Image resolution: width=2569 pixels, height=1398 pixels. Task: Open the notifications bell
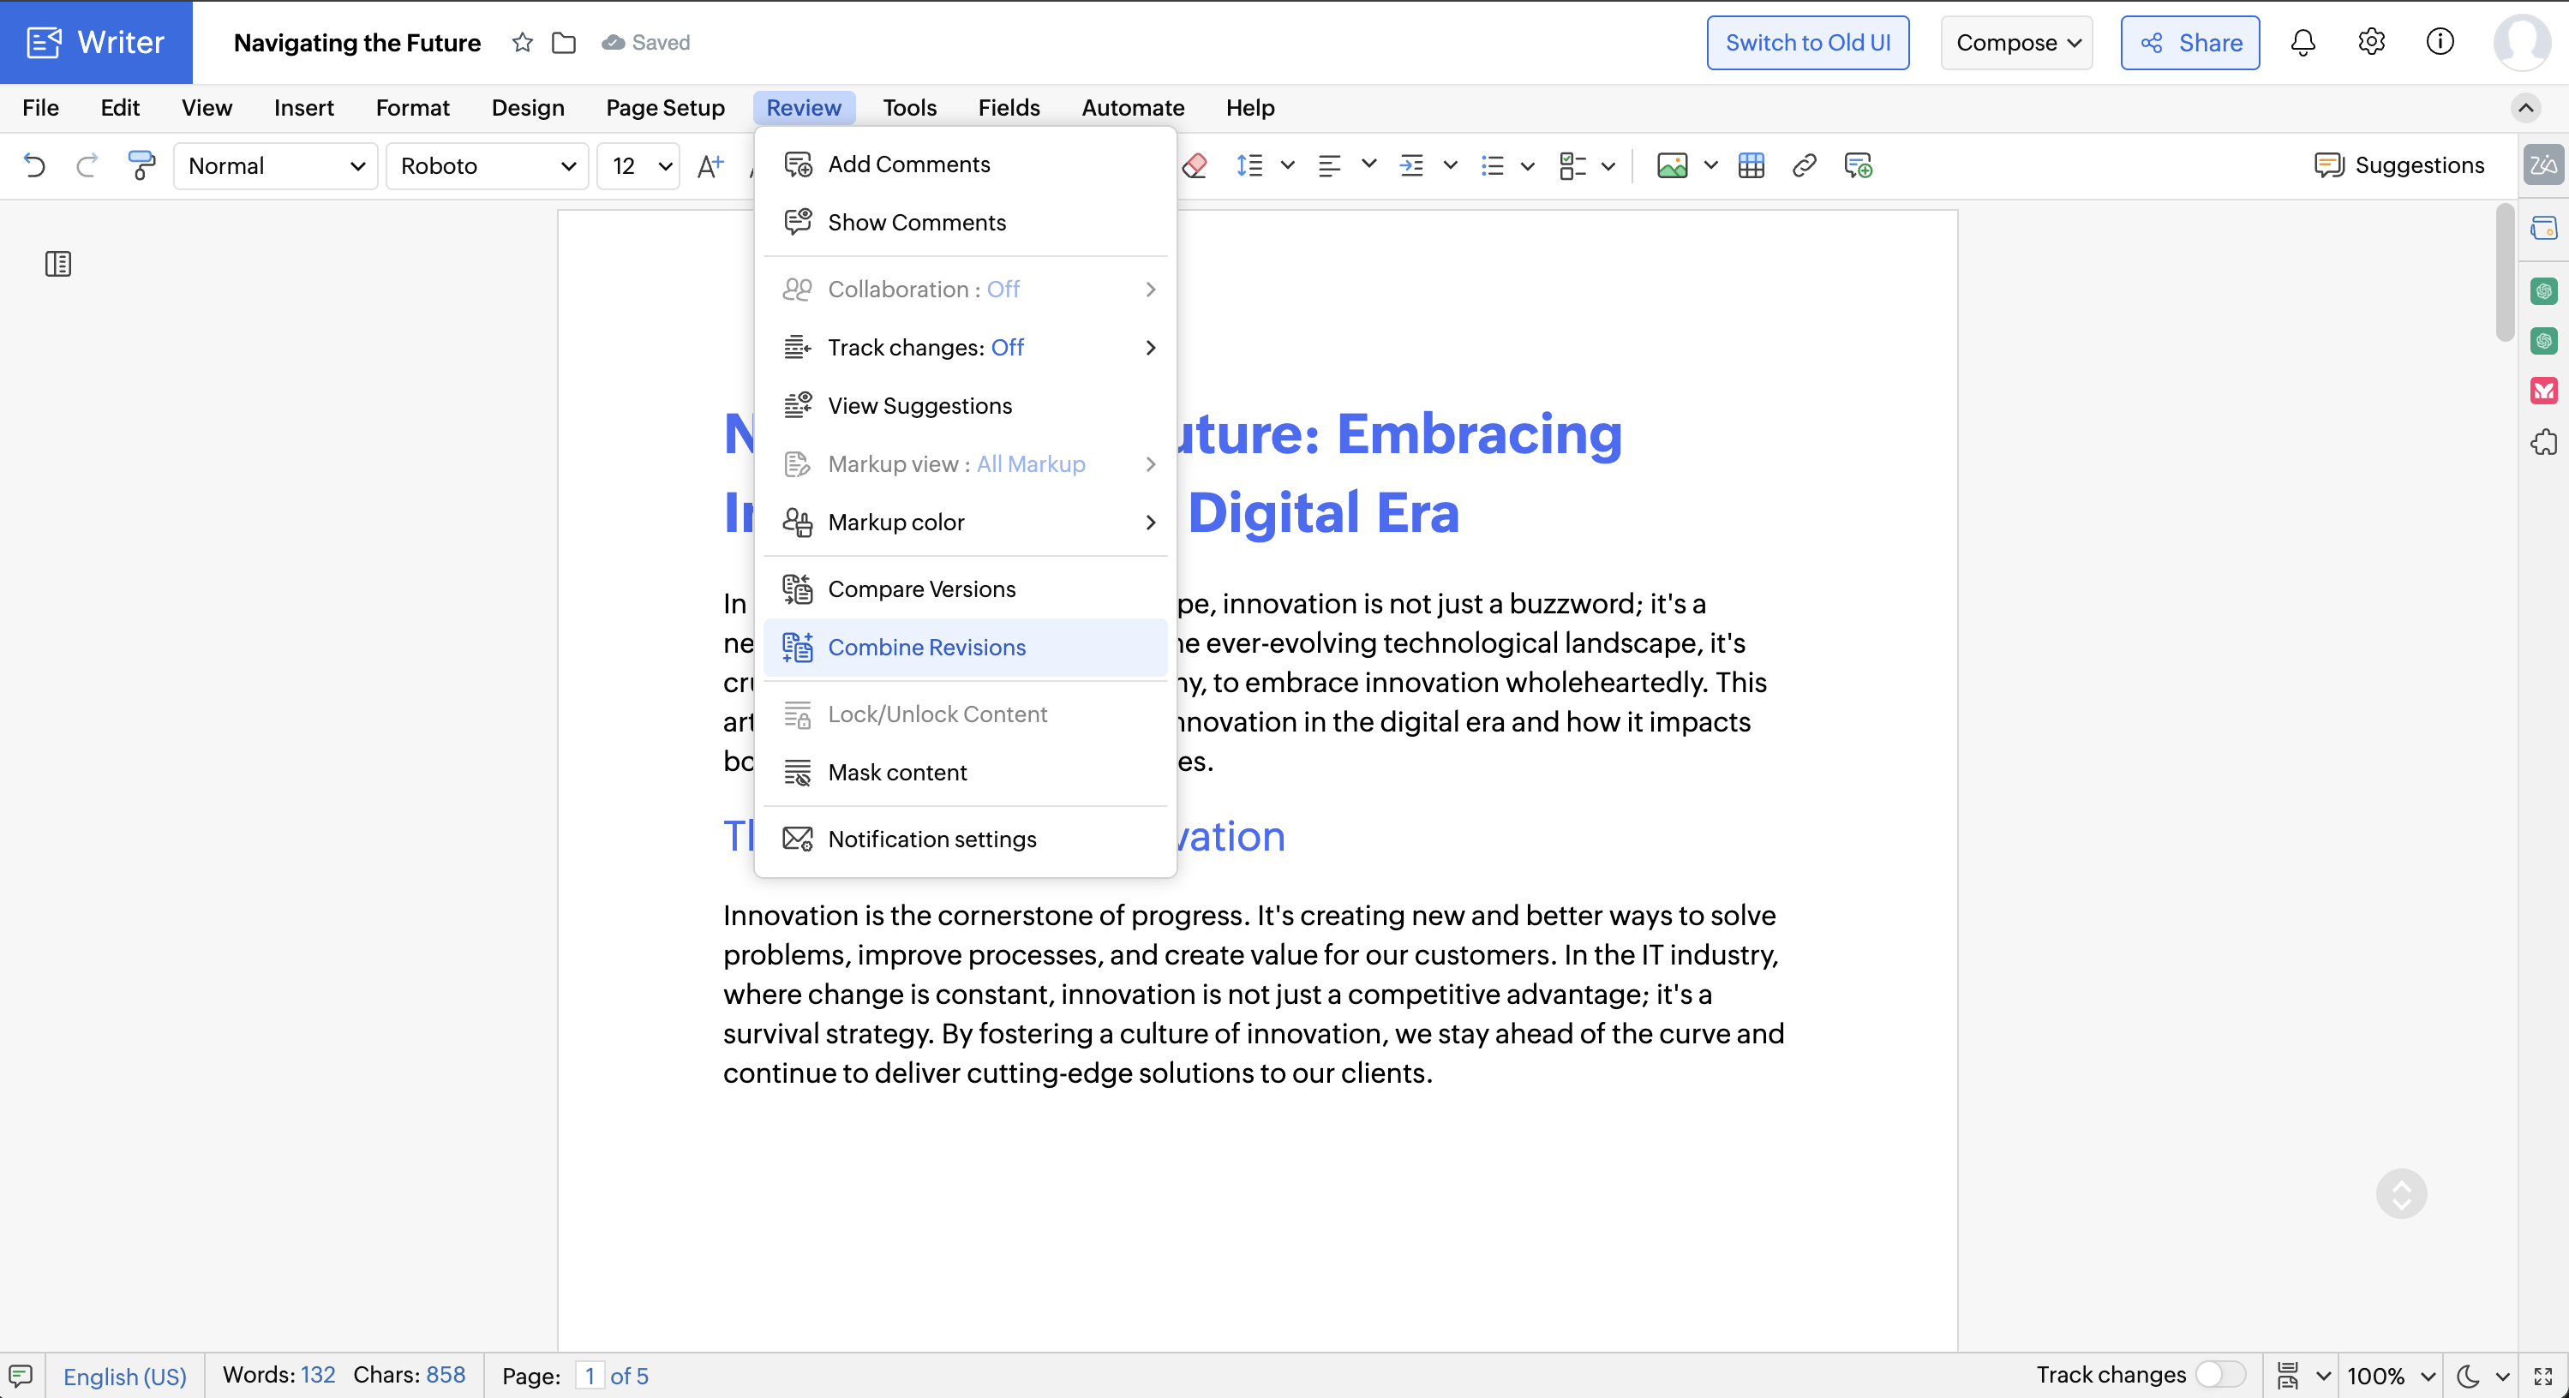[2303, 43]
